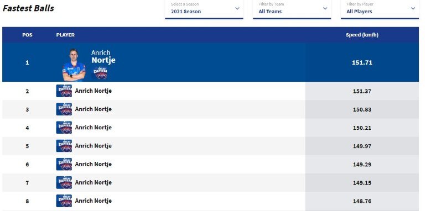Viewport: 426px width, 211px height.
Task: Click Delhi Capitals logo in row 2
Action: (64, 91)
